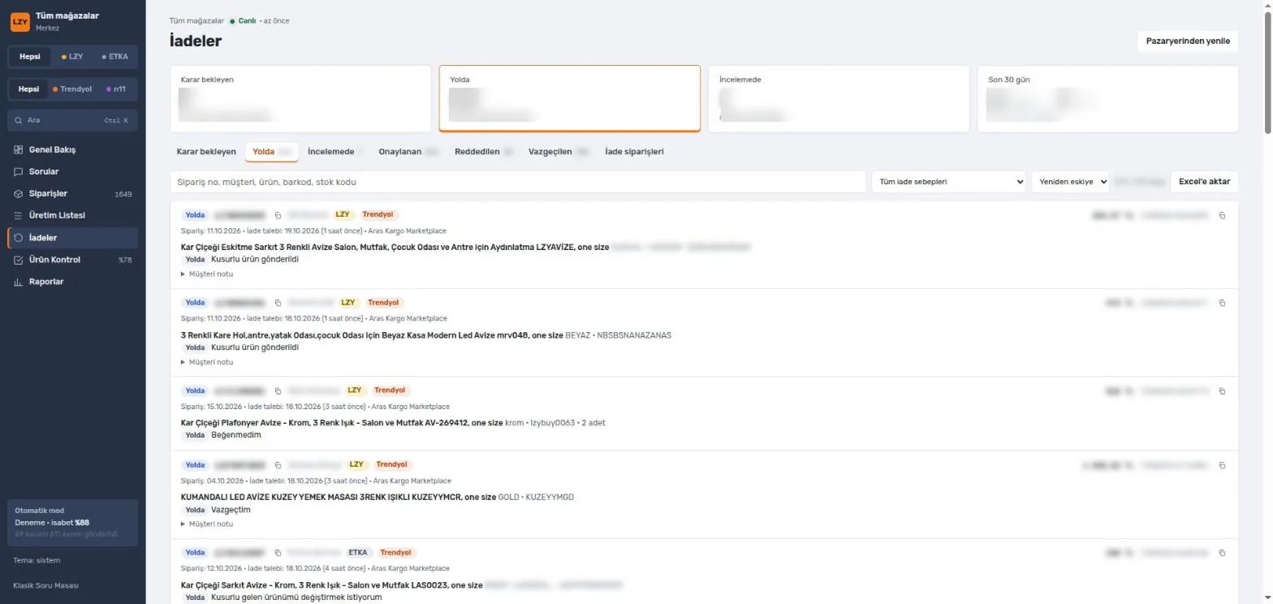Open Genel Bakış from the sidebar
Viewport: 1273px width, 604px height.
[72, 150]
